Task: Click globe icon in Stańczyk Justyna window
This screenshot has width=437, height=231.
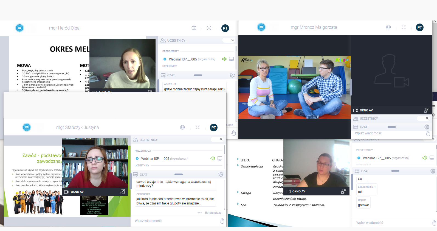Action: 182,127
